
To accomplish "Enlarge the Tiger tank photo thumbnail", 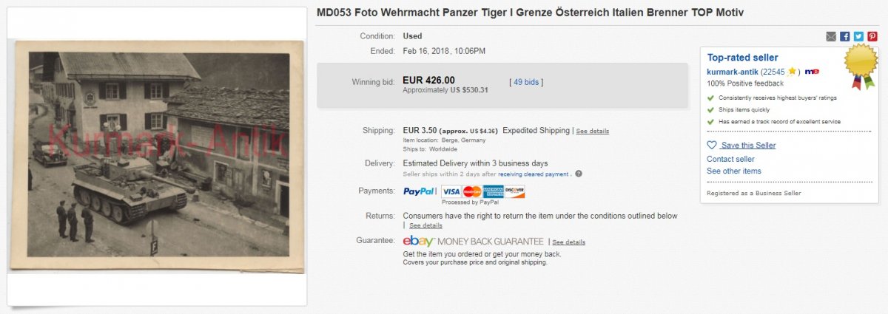I will (158, 156).
